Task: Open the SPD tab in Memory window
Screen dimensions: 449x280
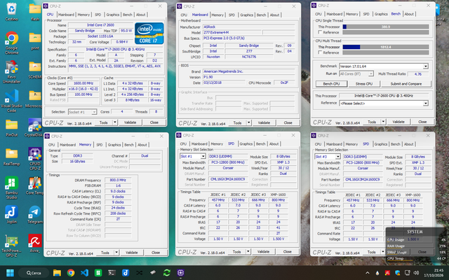Action: (99, 145)
